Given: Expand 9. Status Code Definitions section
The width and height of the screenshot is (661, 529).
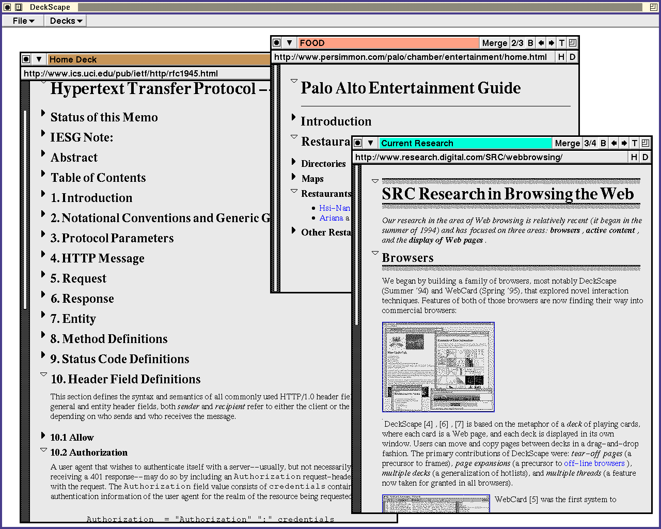Looking at the screenshot, I should point(43,355).
